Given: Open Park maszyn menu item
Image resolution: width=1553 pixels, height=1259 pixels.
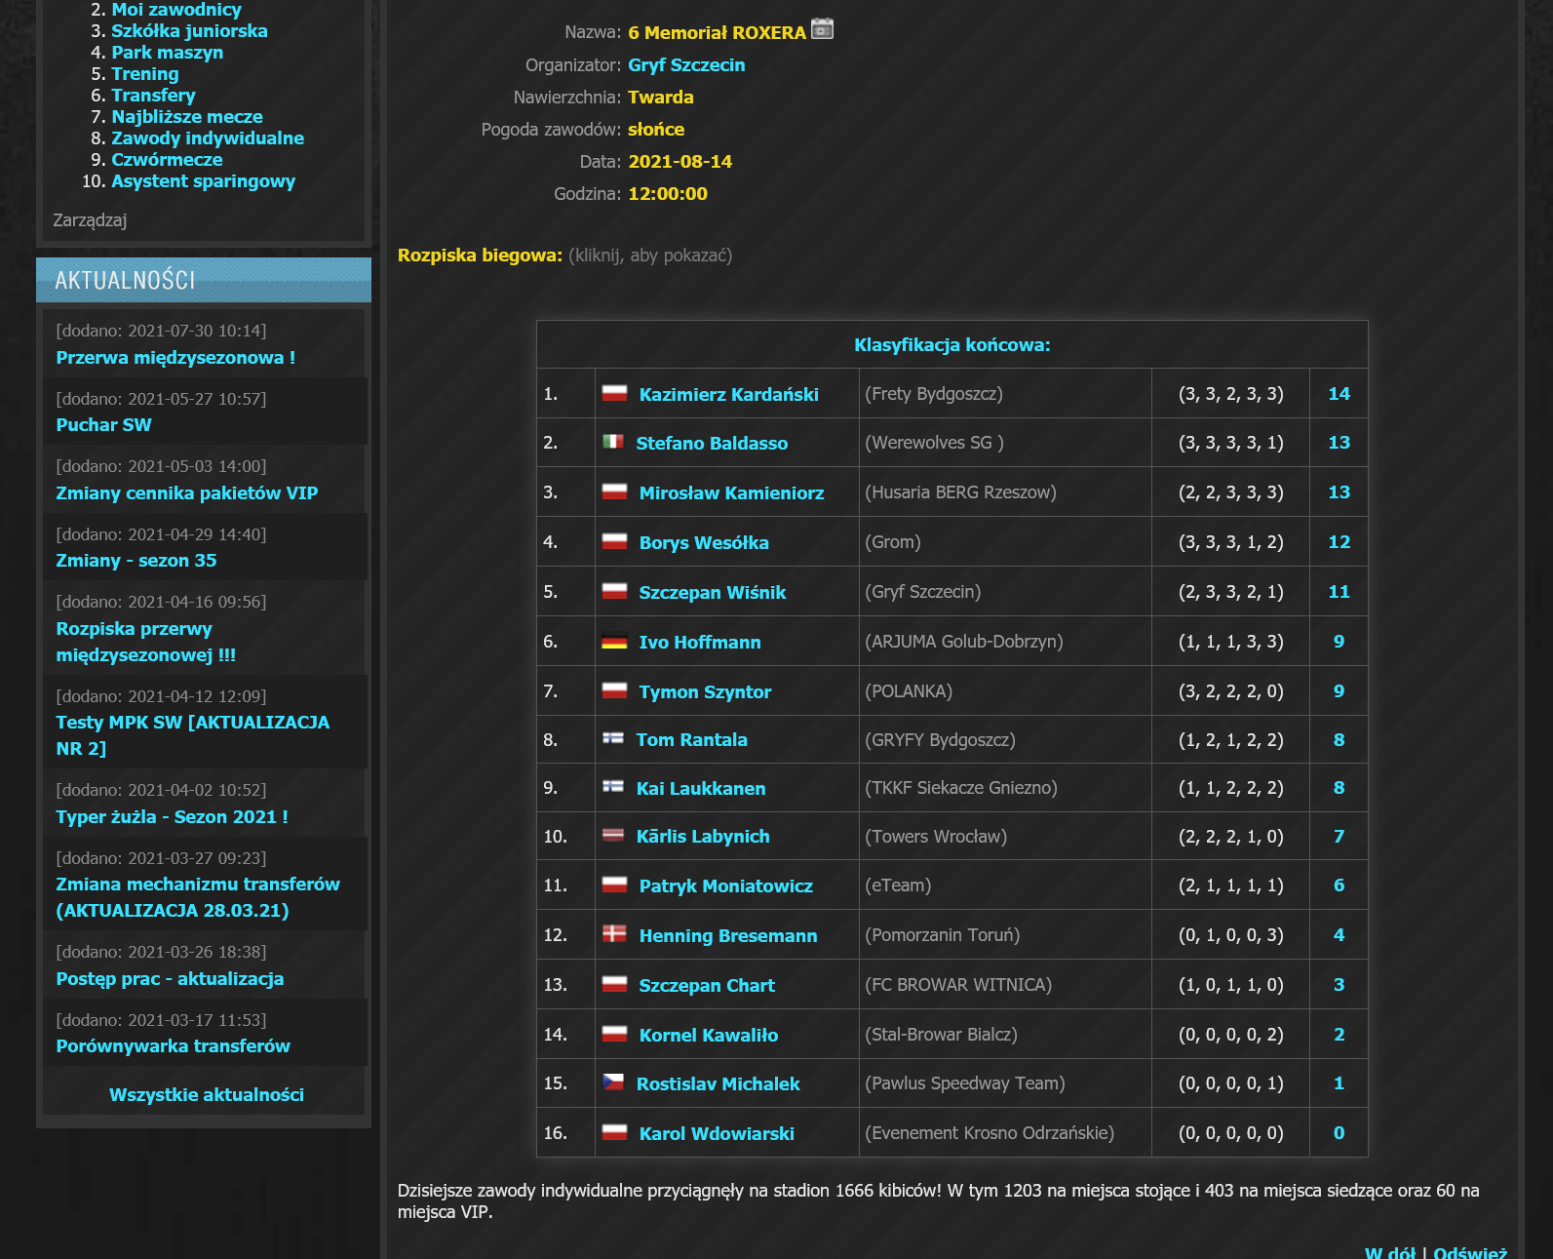Looking at the screenshot, I should point(167,53).
